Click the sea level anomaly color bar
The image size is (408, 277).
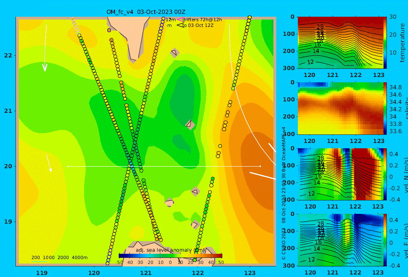171,256
